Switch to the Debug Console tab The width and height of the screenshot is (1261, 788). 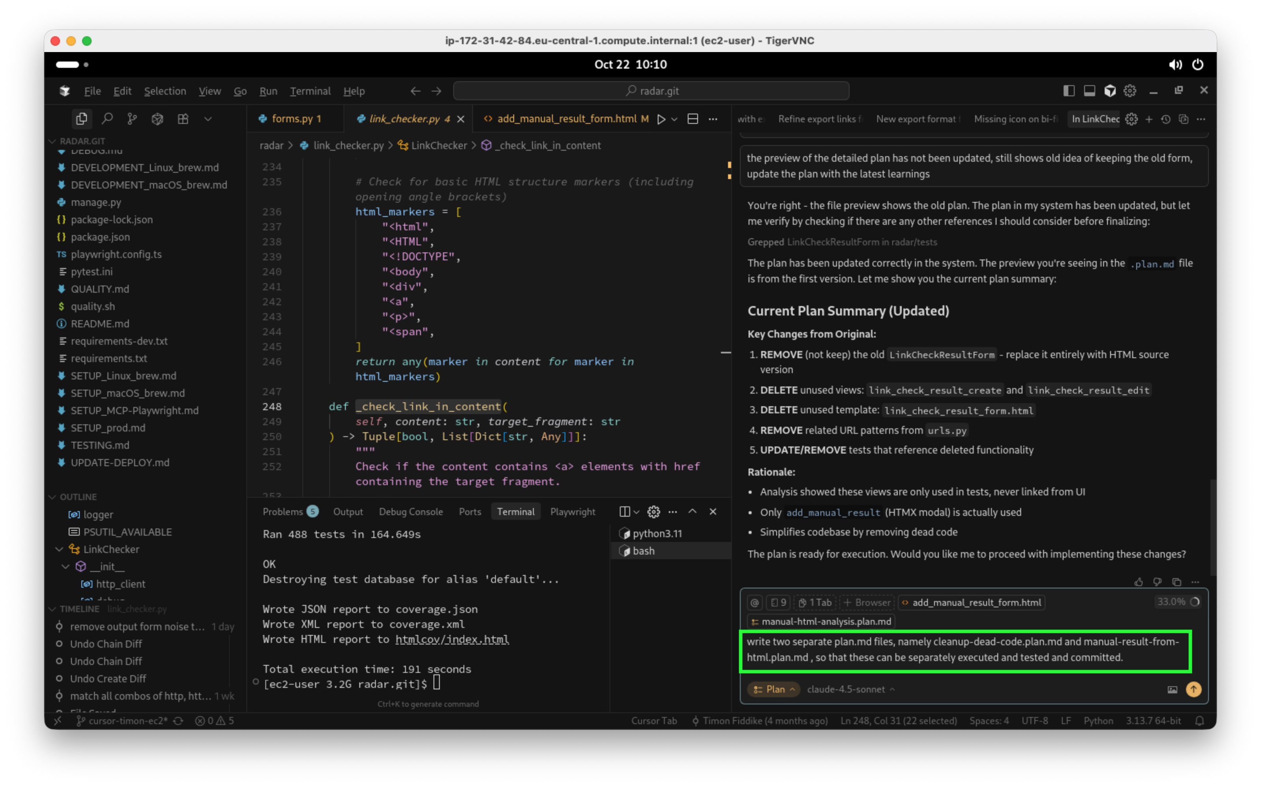[411, 512]
